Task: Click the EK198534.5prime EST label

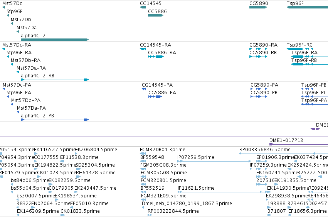Action: tap(76, 196)
